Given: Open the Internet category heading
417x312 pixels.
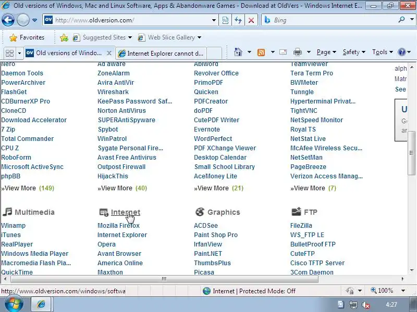Looking at the screenshot, I should (126, 212).
